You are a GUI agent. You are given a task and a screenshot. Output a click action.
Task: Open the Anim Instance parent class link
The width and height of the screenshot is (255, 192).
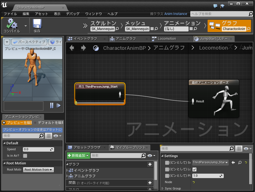point(176,14)
